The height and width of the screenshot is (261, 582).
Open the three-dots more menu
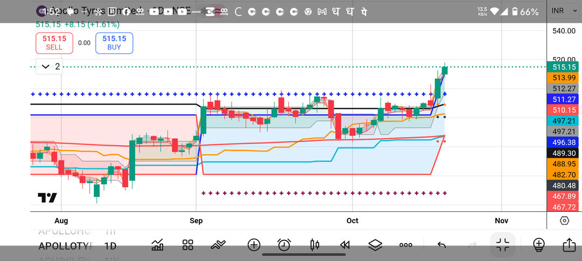[x=406, y=245]
